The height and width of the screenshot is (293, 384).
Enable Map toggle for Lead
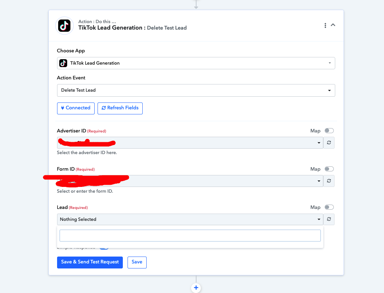point(329,207)
